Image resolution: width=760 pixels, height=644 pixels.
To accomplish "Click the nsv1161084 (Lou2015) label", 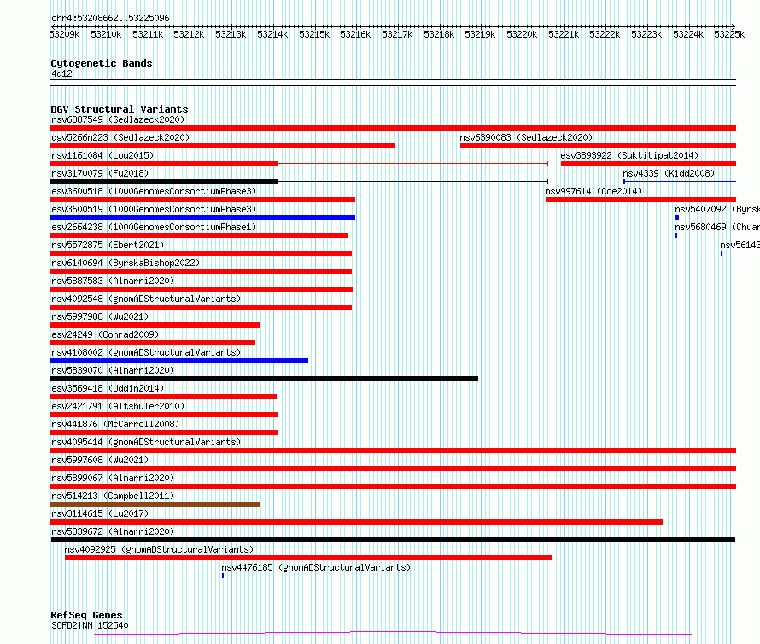I will tap(102, 155).
